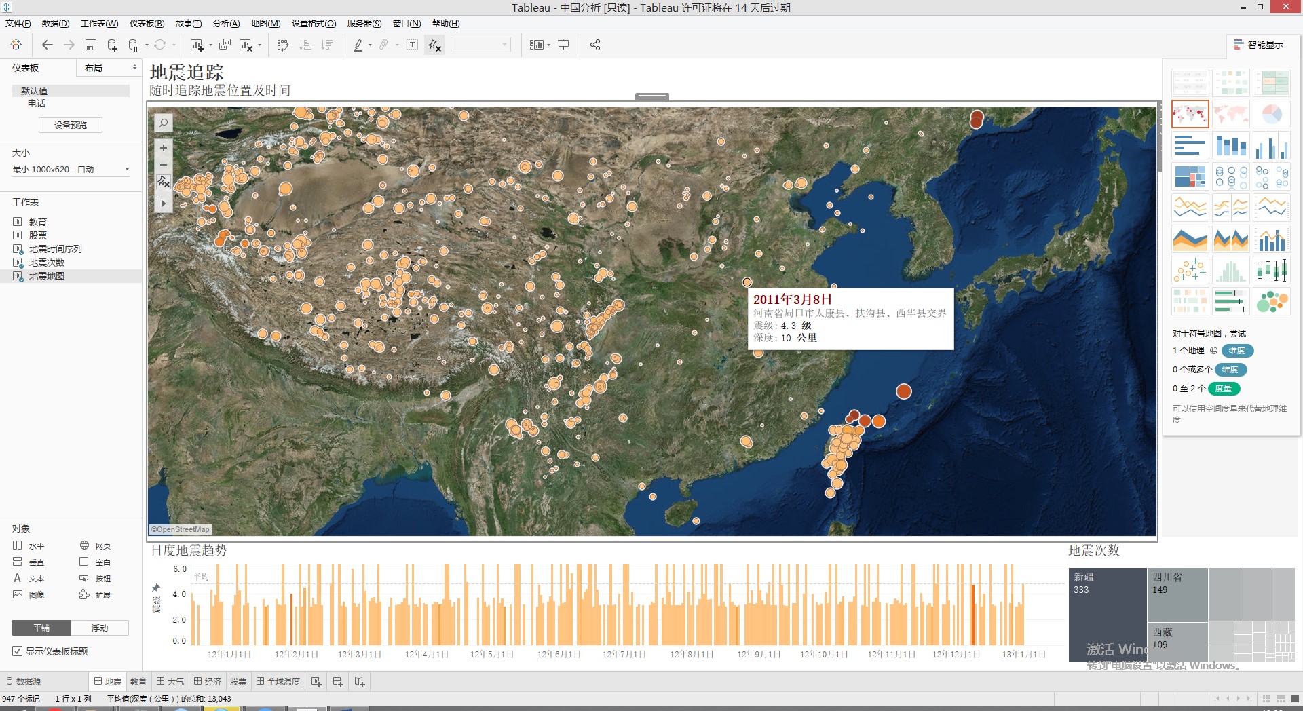Toggle 显示仪表板标题 checkbox
Image resolution: width=1303 pixels, height=711 pixels.
click(18, 651)
